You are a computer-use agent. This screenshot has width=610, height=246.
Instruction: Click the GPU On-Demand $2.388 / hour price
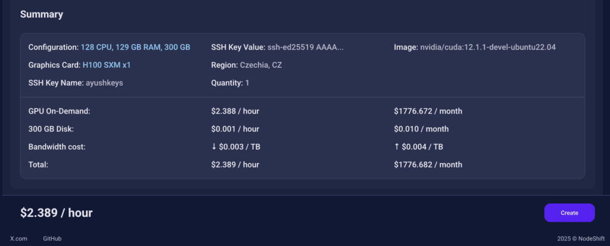click(235, 111)
